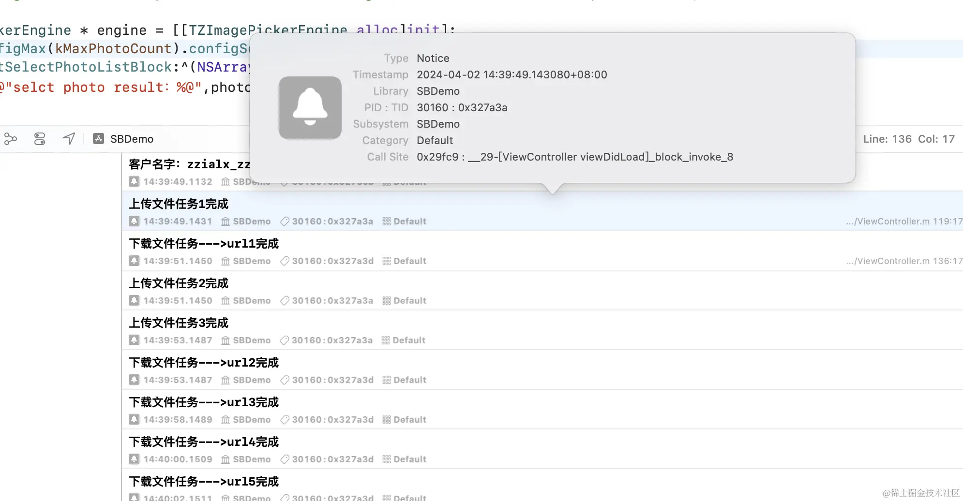
Task: Select log entry 下载文件任务--->url4完成
Action: (542, 449)
